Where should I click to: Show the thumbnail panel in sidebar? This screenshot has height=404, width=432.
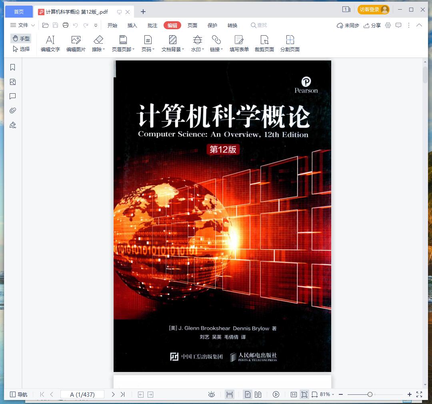13,82
